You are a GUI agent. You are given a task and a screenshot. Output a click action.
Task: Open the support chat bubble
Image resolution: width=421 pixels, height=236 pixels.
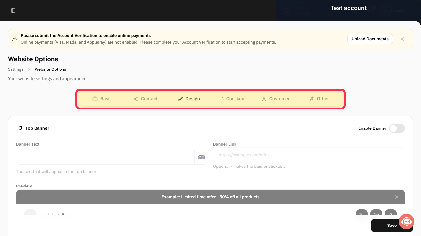(x=407, y=222)
